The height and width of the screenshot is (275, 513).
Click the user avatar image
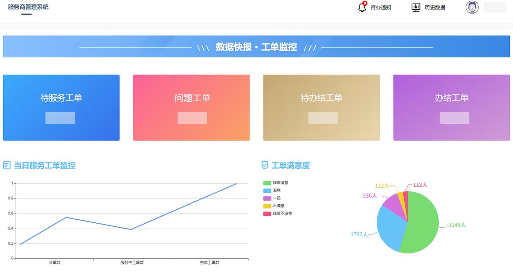click(x=472, y=8)
